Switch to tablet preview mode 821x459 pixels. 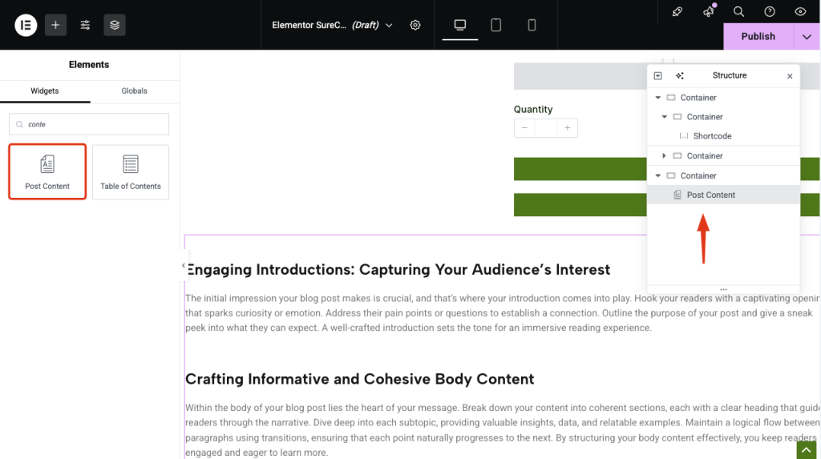click(x=496, y=25)
